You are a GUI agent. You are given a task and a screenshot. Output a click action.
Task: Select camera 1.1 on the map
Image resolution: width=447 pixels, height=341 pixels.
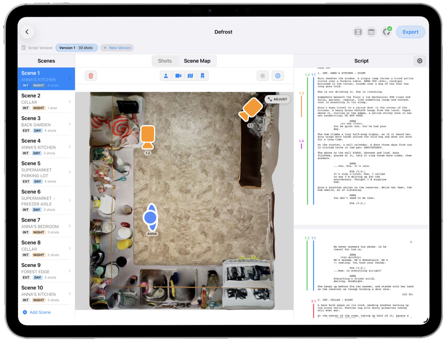coord(251,109)
